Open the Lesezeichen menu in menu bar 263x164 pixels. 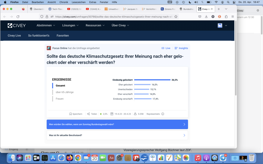(x=78, y=2)
